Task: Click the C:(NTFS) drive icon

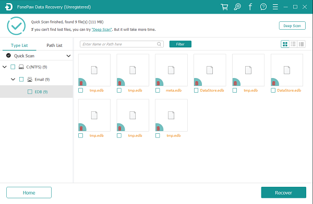Action: [x=21, y=67]
